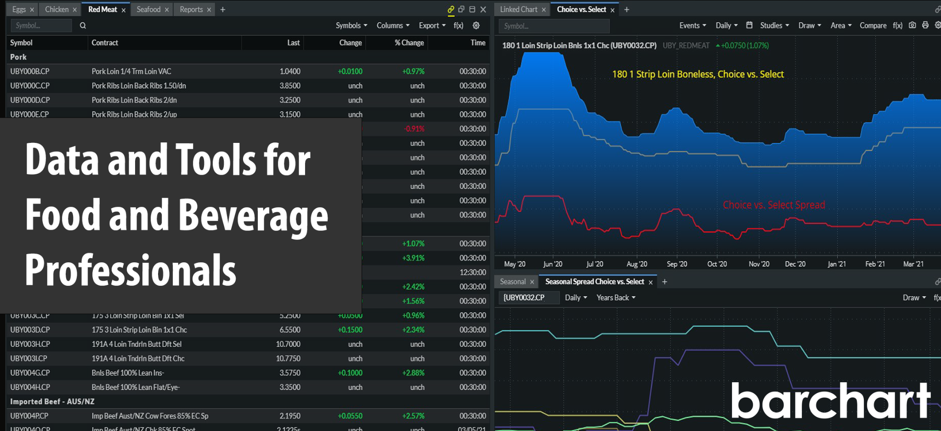Focus the chart Symbol input field
941x431 pixels.
tap(554, 26)
